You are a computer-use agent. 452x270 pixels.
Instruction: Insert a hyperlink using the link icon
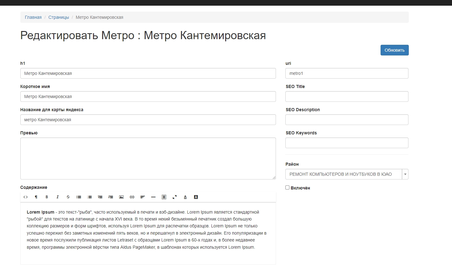pos(132,197)
